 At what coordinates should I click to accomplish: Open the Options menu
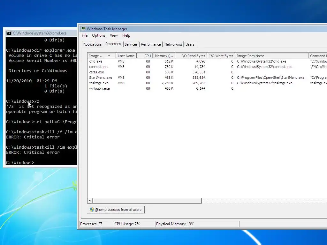(99, 35)
